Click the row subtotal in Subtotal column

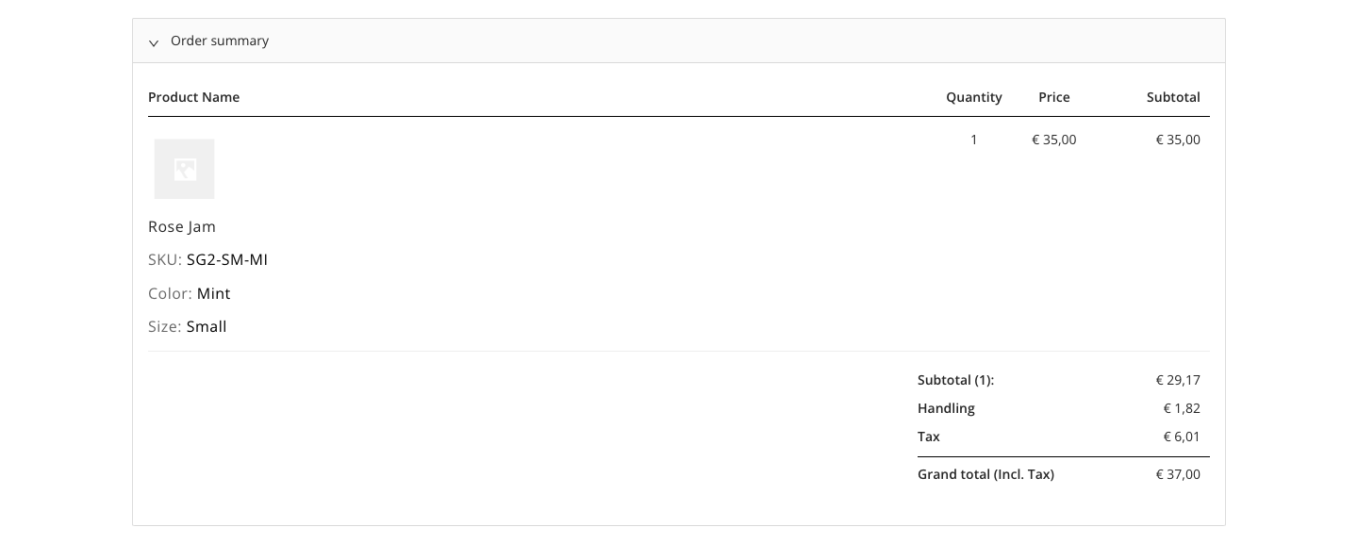pos(1178,140)
